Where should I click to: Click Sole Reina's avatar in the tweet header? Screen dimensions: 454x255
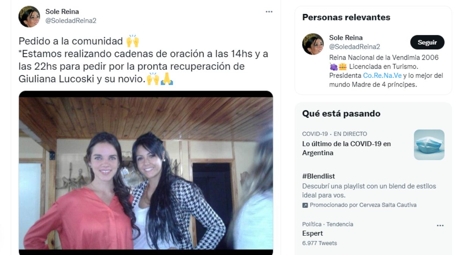pos(29,16)
